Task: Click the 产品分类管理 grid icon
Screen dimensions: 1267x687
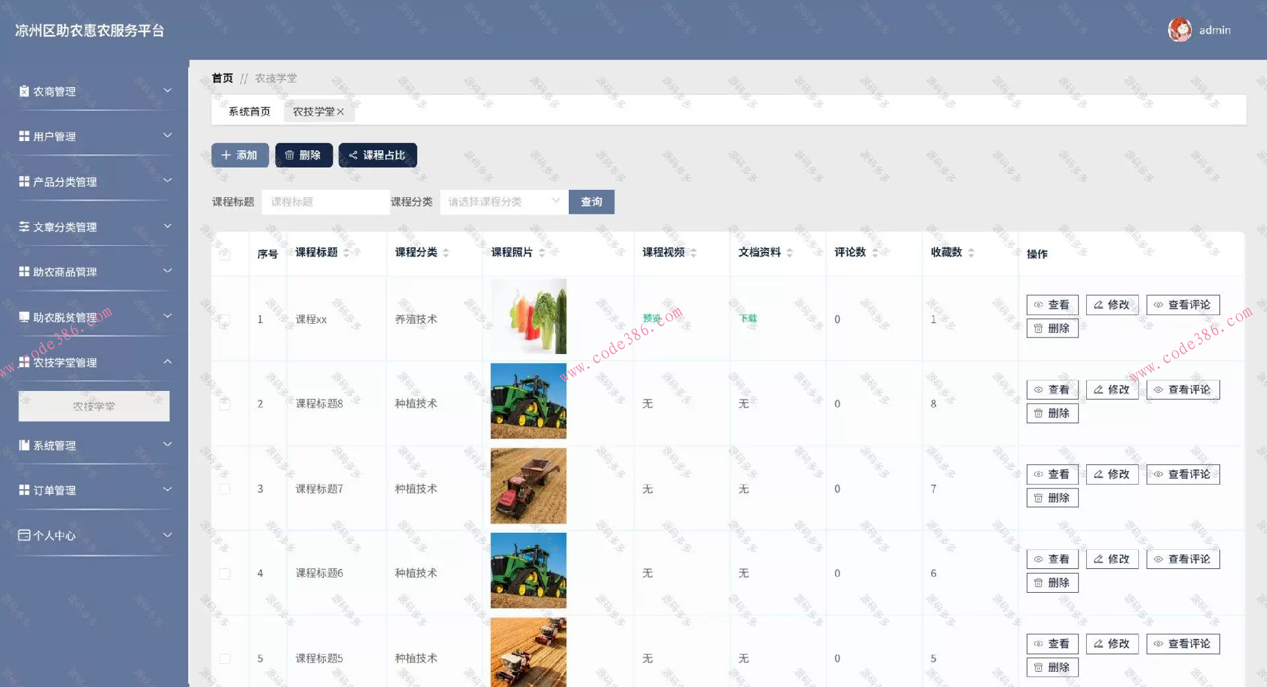Action: pyautogui.click(x=24, y=181)
